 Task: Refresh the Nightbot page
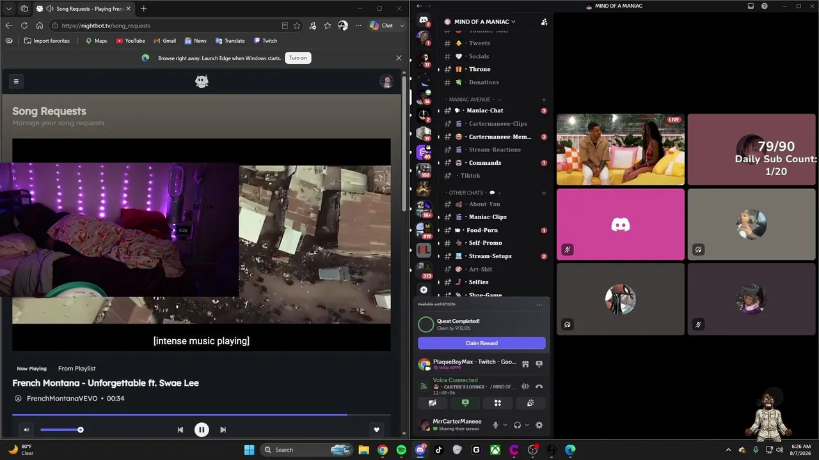[24, 26]
